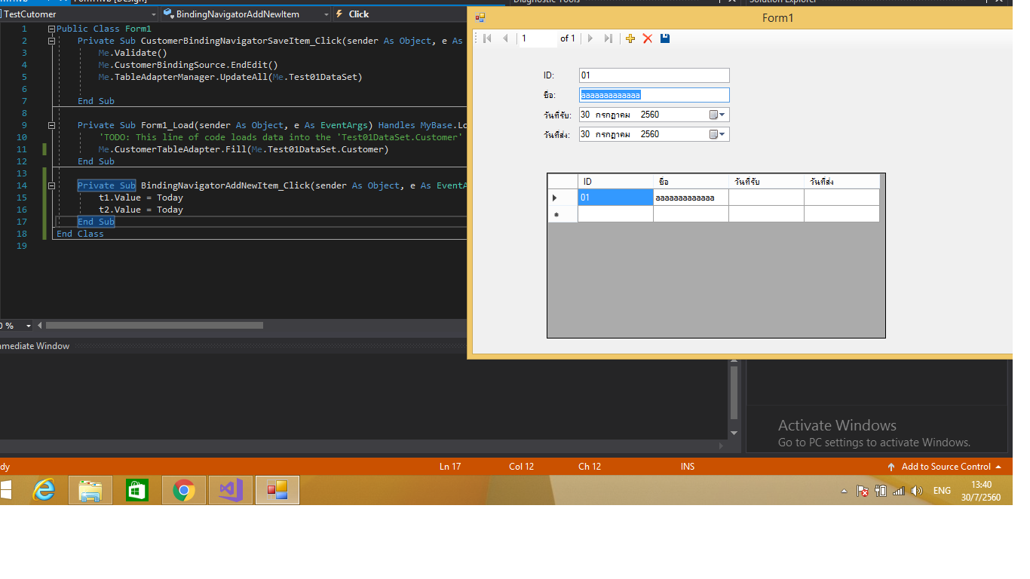Open the editor zoom percentage dropdown
This screenshot has height=579, width=1030.
[29, 326]
